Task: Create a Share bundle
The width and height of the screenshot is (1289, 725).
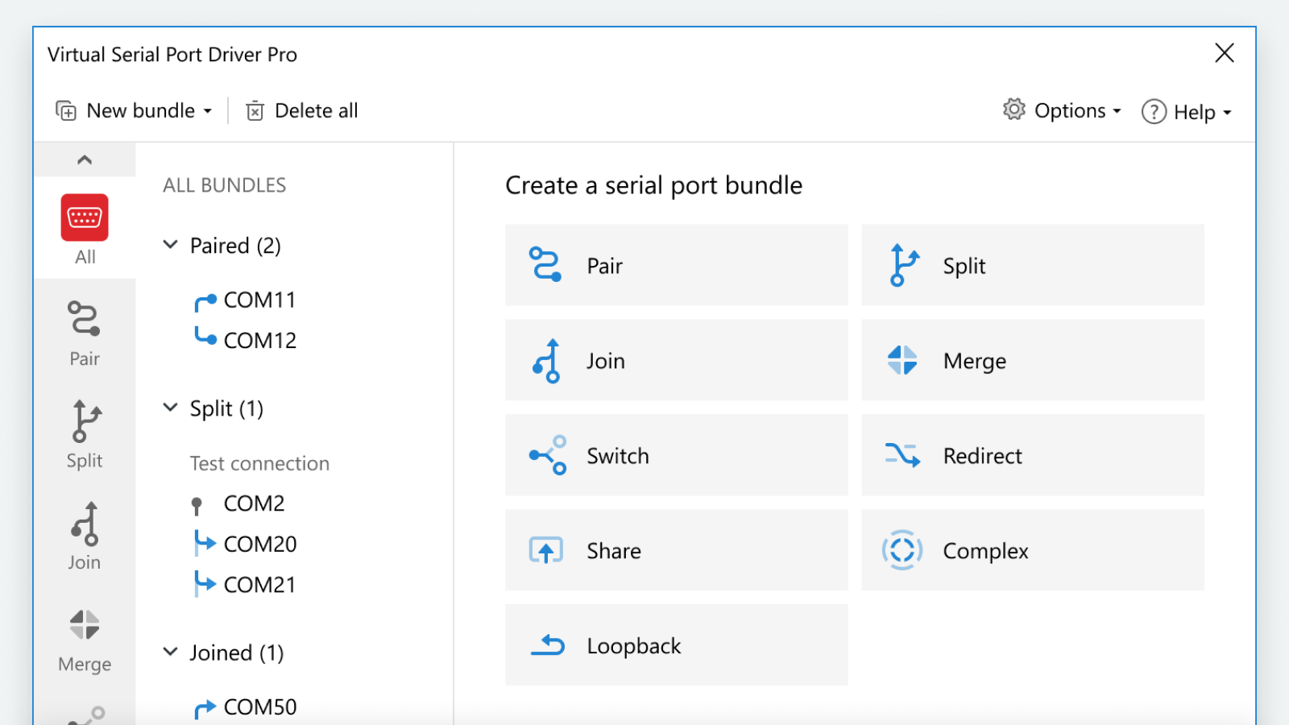Action: (676, 550)
